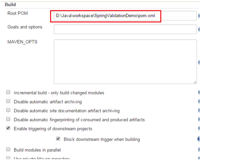Tick Disable automatic artifact archiving
230x160 pixels.
click(x=8, y=101)
